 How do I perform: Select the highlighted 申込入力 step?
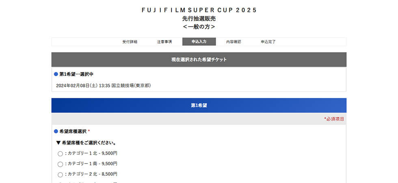(199, 42)
